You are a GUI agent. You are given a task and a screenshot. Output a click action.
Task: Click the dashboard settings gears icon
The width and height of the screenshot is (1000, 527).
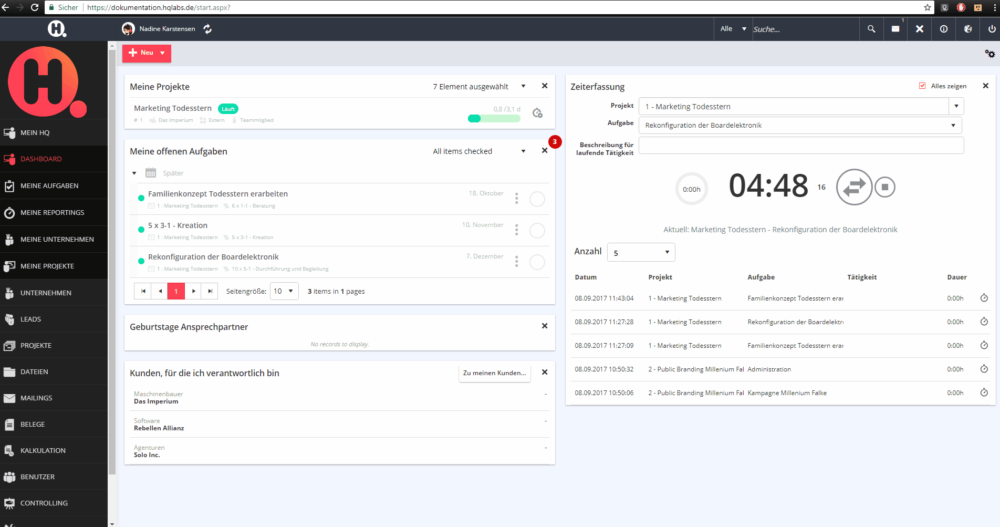click(989, 54)
